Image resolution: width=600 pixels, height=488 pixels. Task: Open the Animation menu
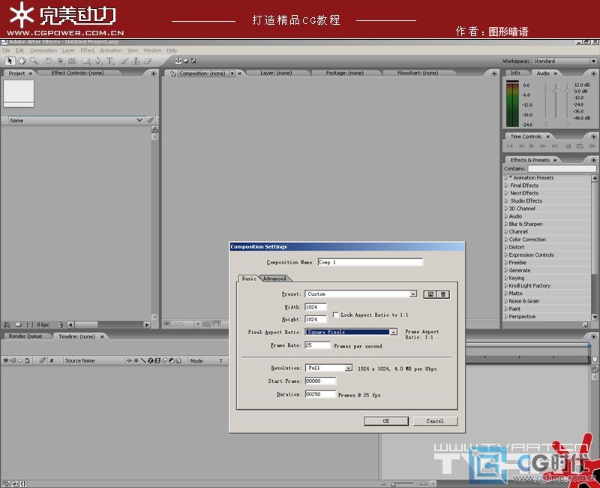pos(111,50)
